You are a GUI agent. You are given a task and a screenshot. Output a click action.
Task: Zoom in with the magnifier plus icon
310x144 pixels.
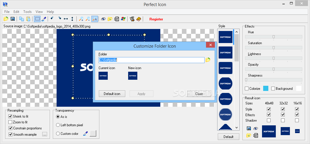[x=81, y=19]
